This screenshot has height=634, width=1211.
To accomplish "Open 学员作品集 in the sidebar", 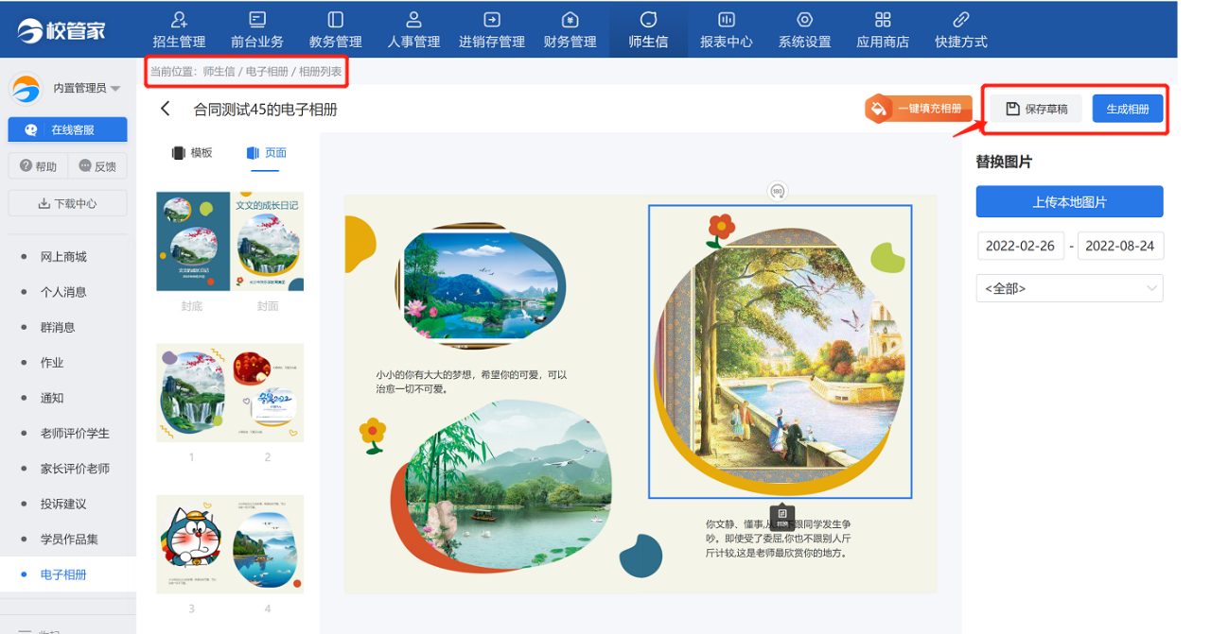I will click(69, 539).
